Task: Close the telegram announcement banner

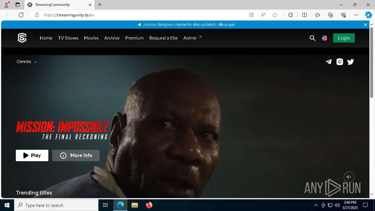Action: coord(365,25)
